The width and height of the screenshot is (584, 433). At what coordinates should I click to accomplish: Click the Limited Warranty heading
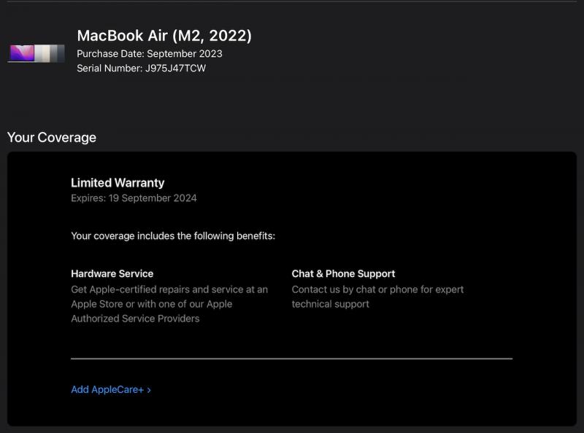(118, 183)
